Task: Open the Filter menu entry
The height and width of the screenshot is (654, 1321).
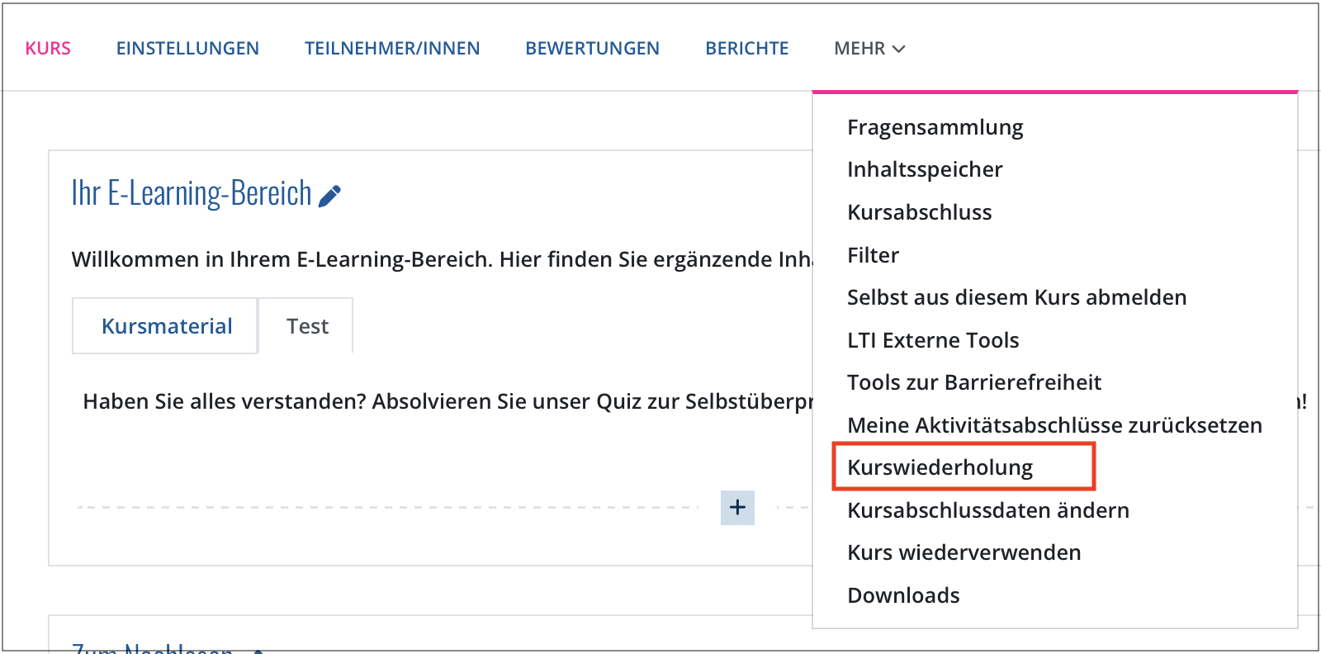Action: click(873, 255)
